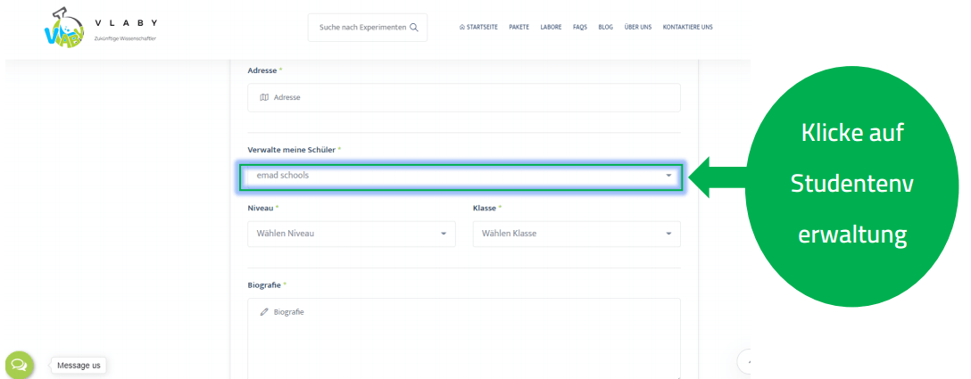
Task: Open the 'Über uns' page link
Action: pyautogui.click(x=637, y=27)
